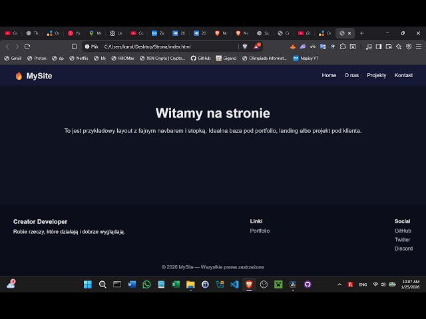Close the active tab with its X
The image size is (426, 319).
[x=349, y=33]
